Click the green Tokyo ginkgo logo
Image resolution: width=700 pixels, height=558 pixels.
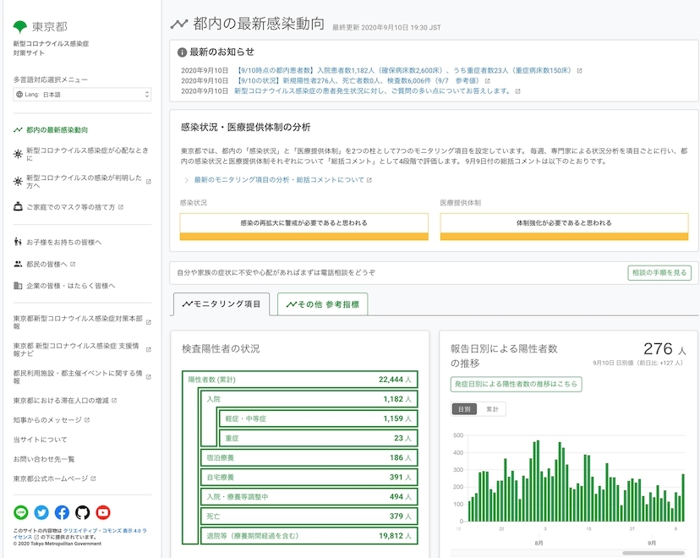20,27
